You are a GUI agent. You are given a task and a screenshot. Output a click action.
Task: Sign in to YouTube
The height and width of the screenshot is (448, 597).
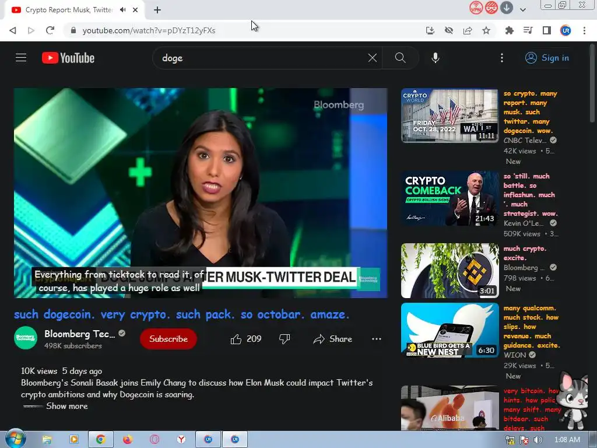tap(547, 58)
